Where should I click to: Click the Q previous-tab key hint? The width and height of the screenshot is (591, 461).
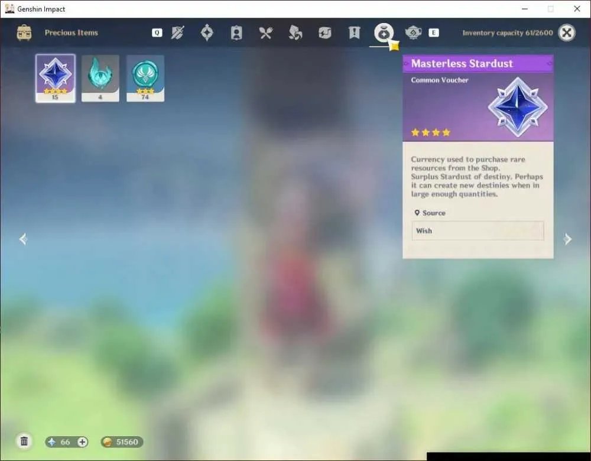point(157,33)
